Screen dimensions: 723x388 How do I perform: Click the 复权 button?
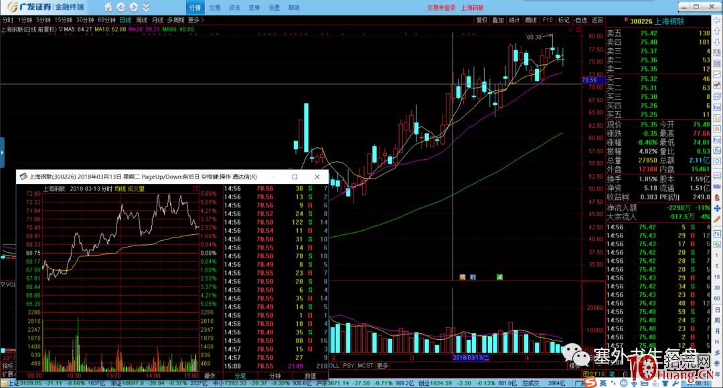(482, 20)
